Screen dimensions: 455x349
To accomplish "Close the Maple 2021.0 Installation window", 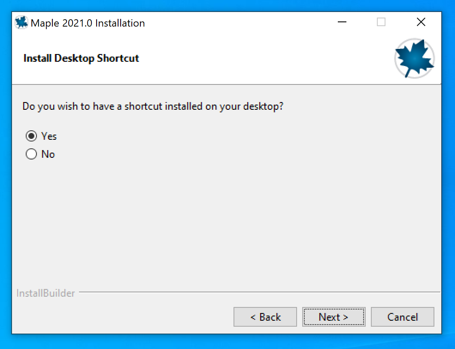I will click(x=421, y=22).
